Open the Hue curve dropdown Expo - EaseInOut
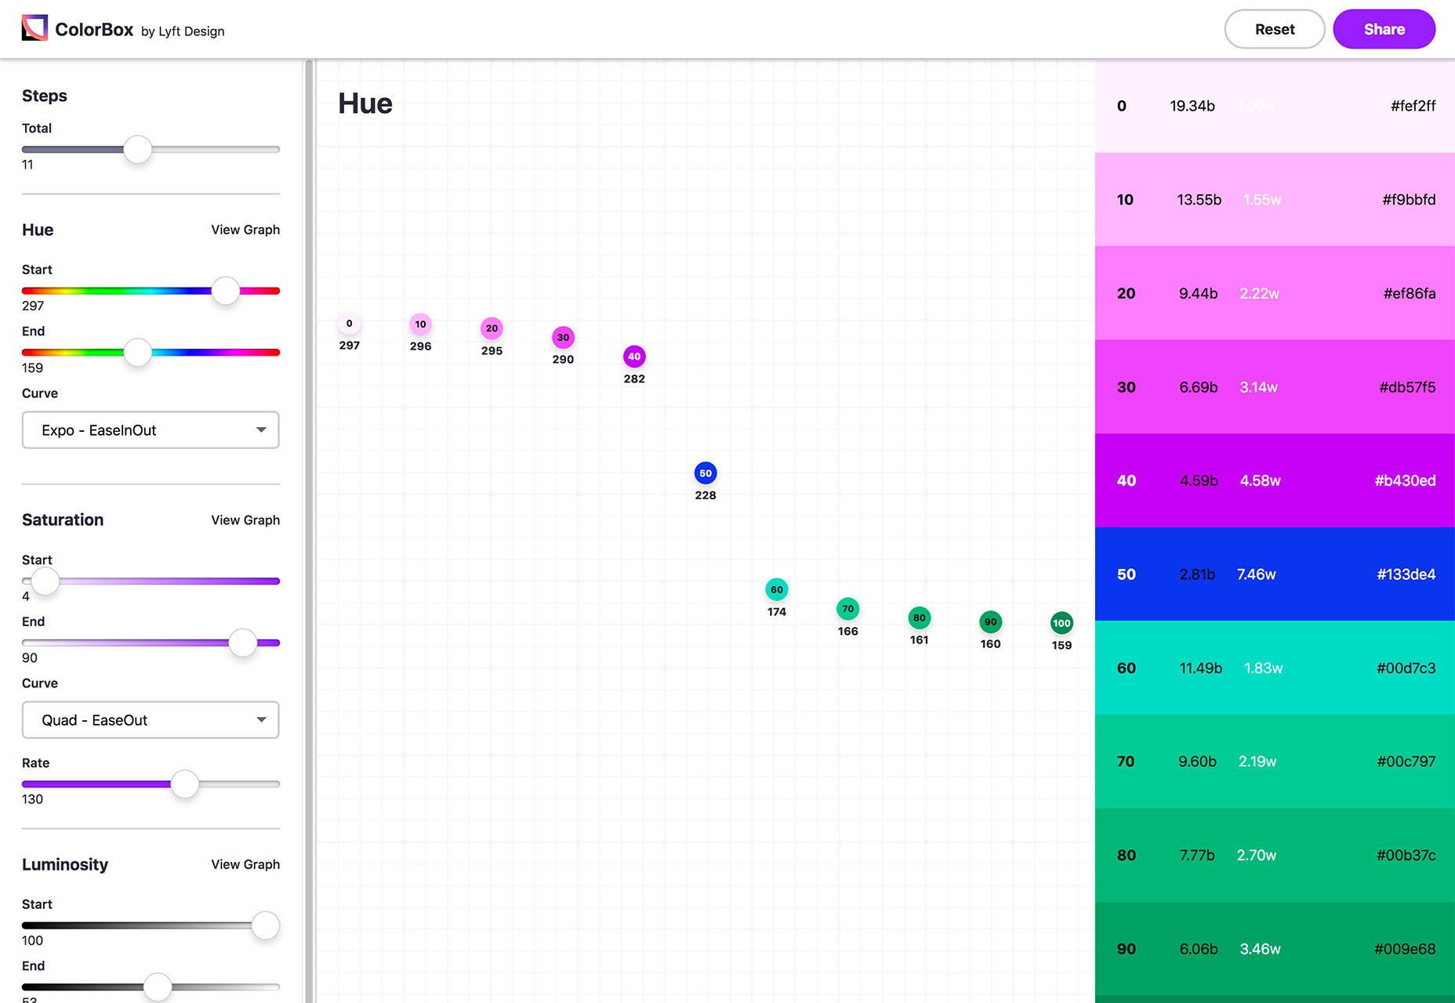Viewport: 1455px width, 1003px height. [151, 430]
